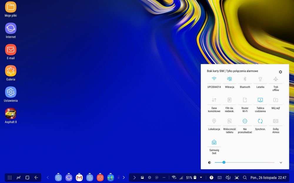This screenshot has height=183, width=294.
Task: Click the brightness slider track
Action: click(245, 163)
